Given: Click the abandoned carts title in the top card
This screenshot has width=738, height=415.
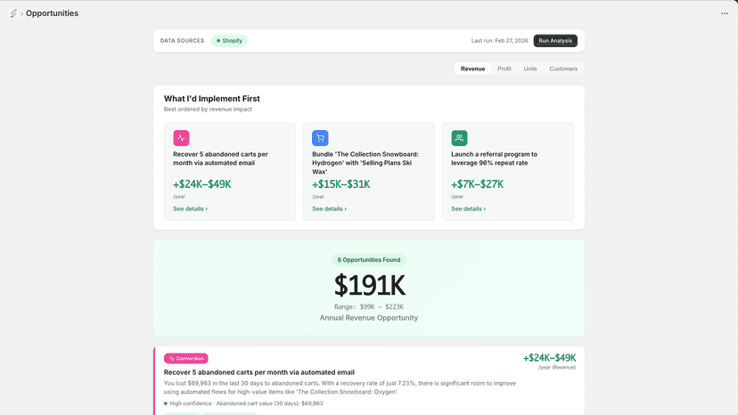Looking at the screenshot, I should (x=220, y=159).
